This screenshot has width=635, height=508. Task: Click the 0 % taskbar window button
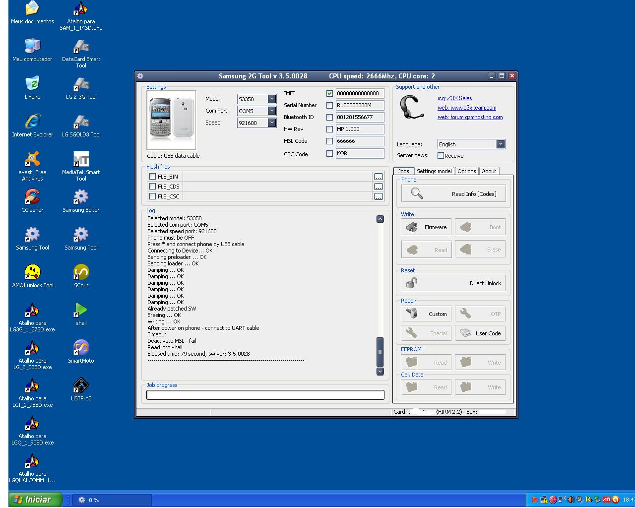112,500
